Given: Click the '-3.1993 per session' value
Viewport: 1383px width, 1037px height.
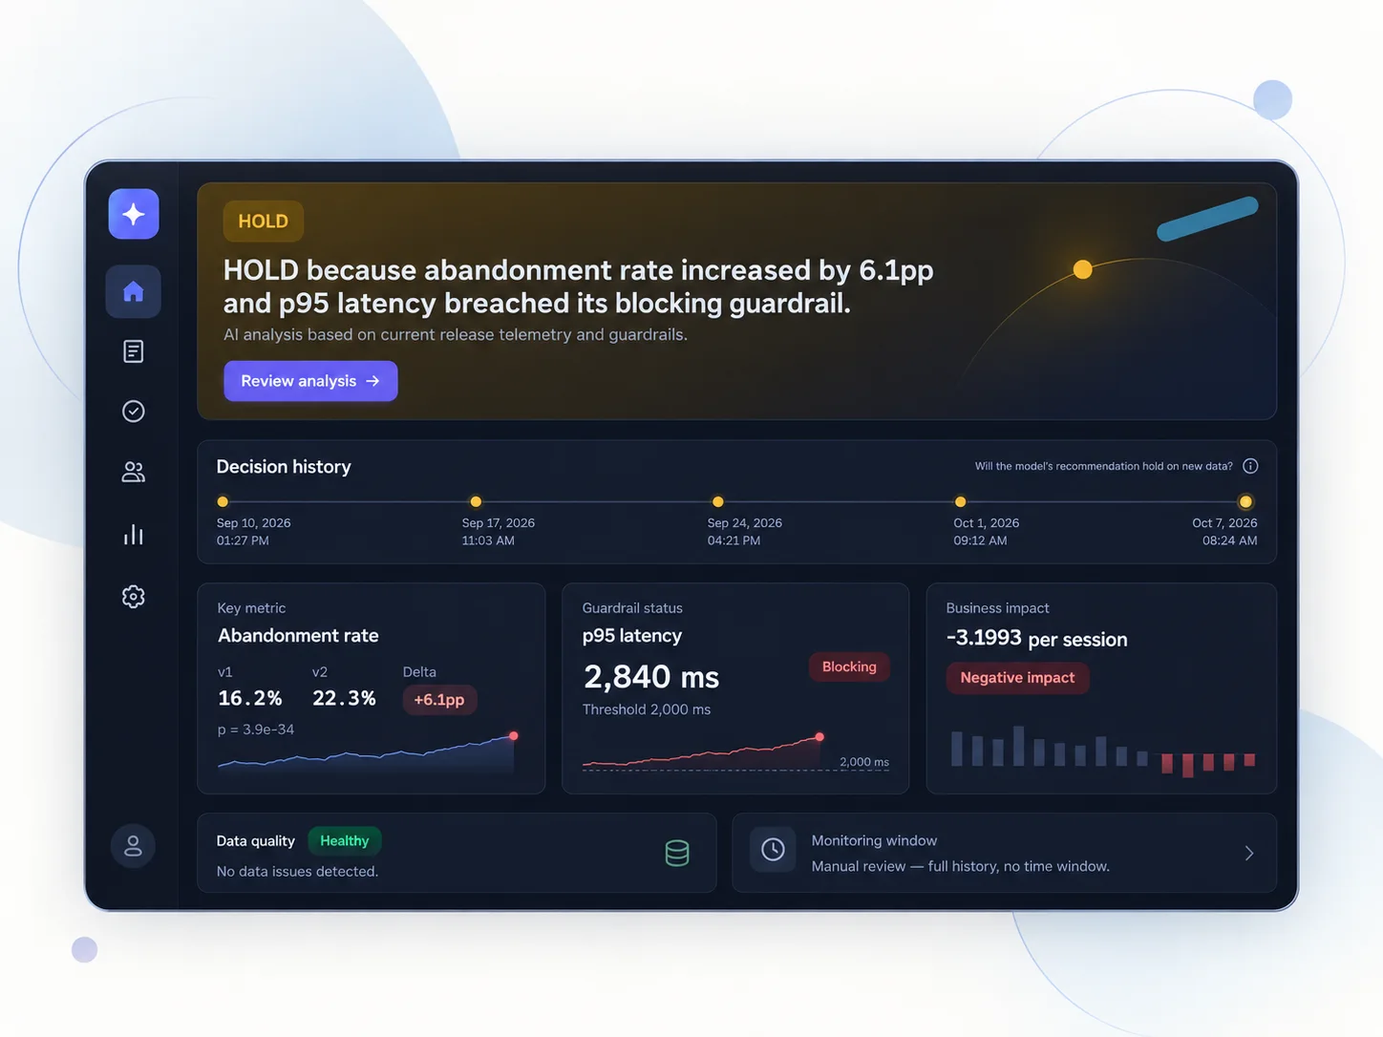Looking at the screenshot, I should point(1036,639).
